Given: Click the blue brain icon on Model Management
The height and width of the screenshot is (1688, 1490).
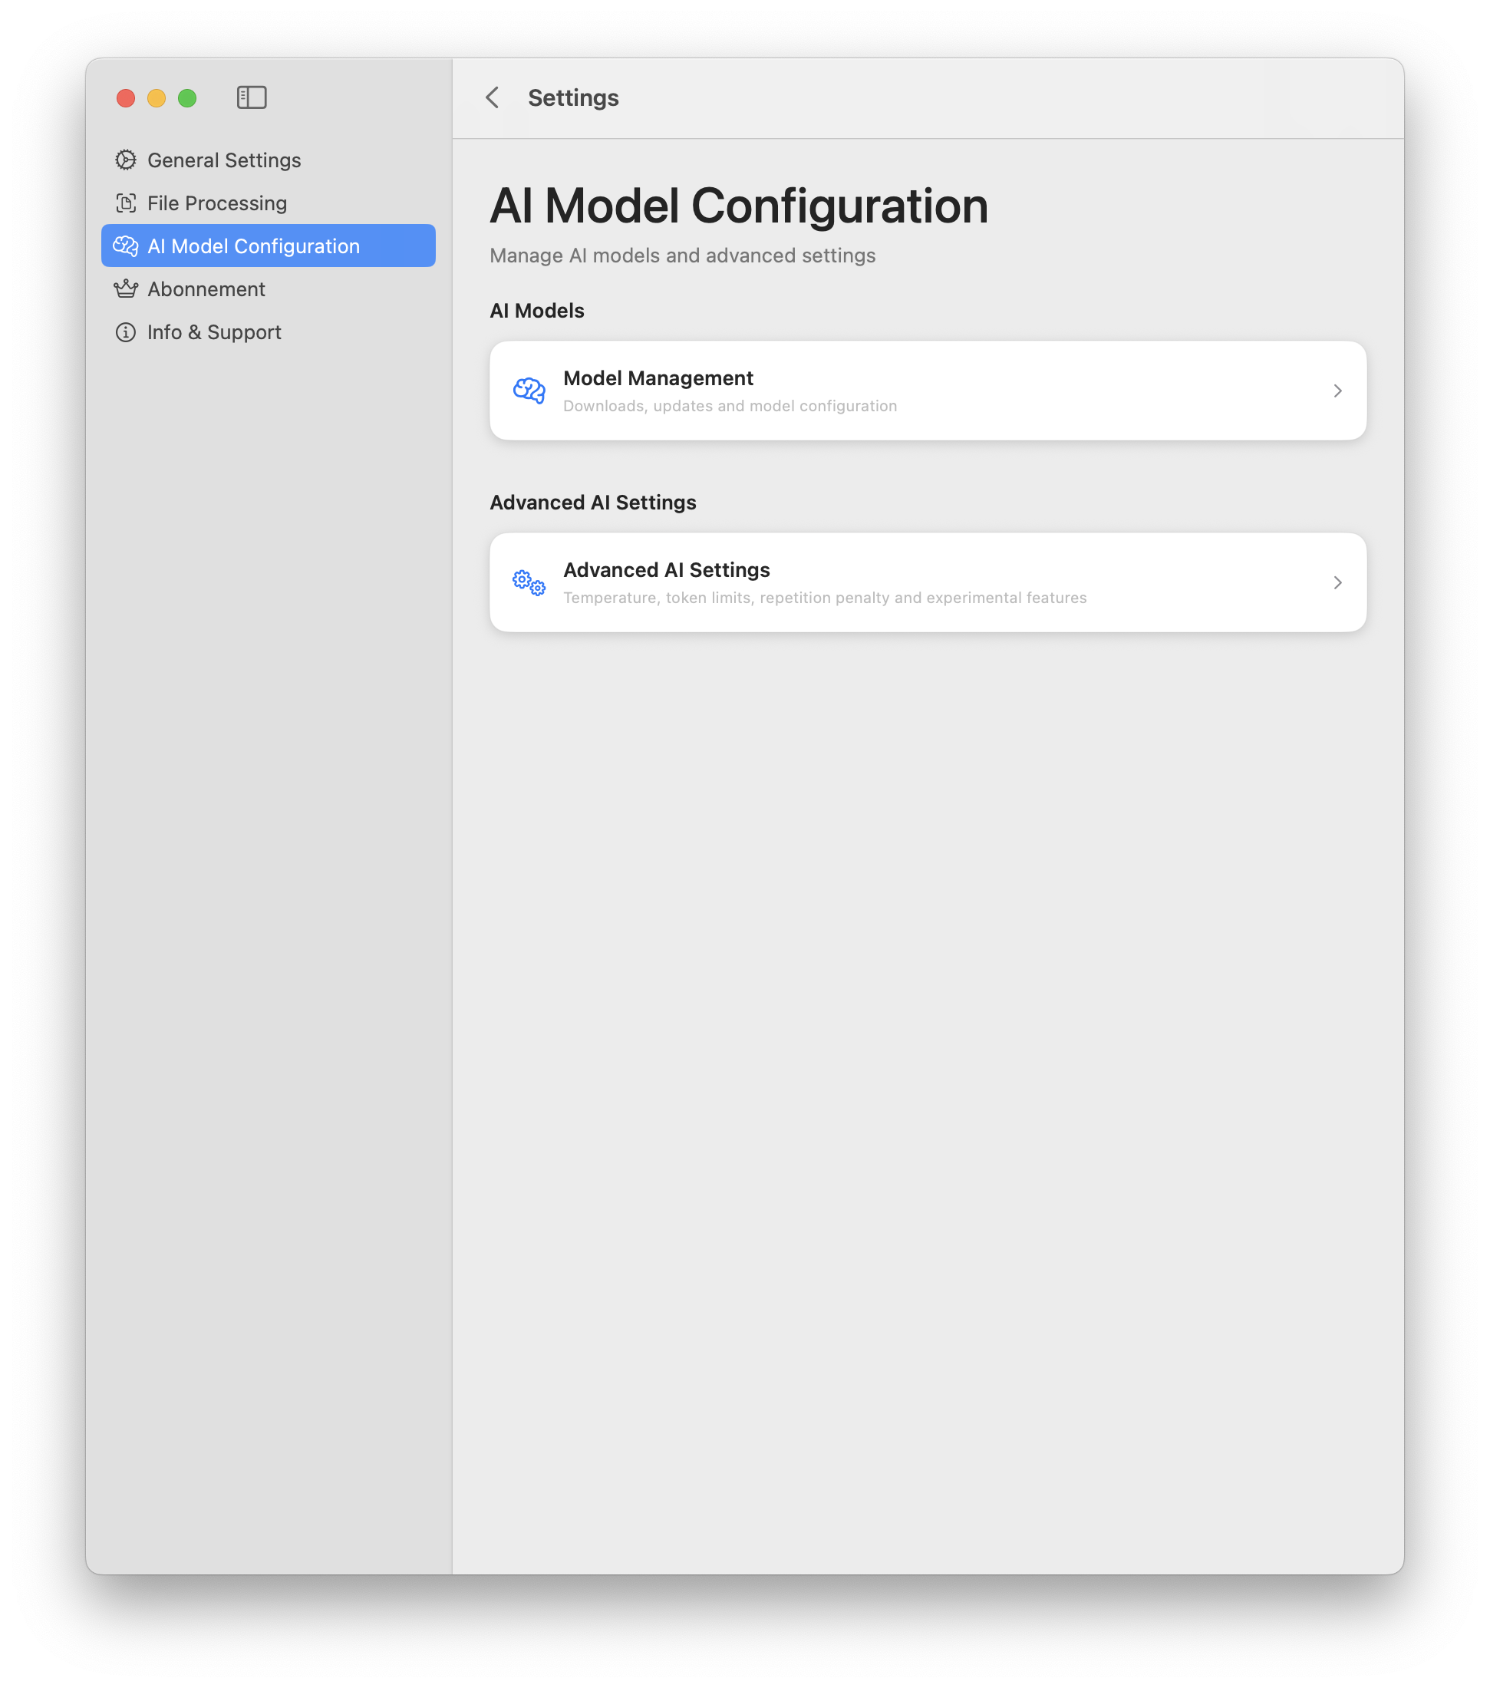Looking at the screenshot, I should click(529, 390).
